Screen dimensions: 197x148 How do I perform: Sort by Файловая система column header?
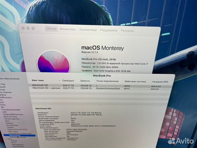pos(135,82)
